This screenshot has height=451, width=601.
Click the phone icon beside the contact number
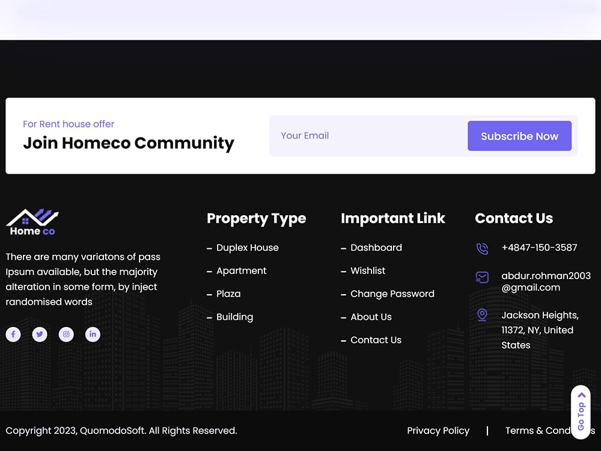pyautogui.click(x=482, y=248)
